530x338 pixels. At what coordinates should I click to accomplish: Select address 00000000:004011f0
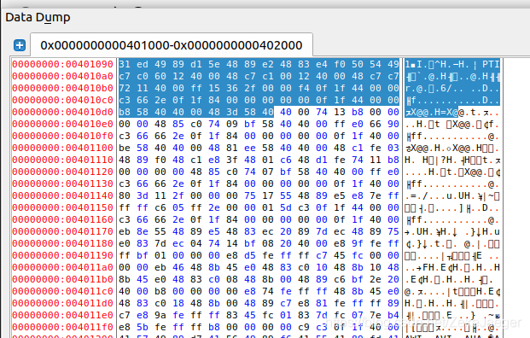pos(63,327)
